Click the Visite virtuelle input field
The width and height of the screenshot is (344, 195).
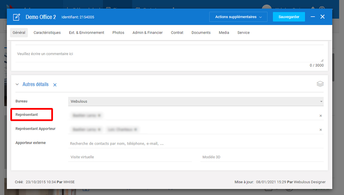[x=130, y=157]
